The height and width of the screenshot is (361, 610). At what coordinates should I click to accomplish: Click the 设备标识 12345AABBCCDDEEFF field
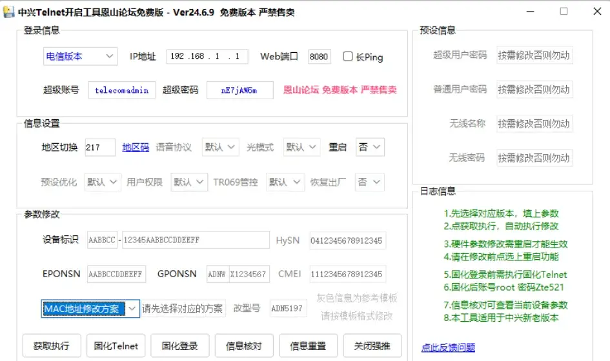pos(196,240)
